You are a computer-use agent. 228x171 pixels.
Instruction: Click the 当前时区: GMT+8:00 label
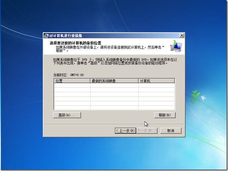pyautogui.click(x=68, y=75)
